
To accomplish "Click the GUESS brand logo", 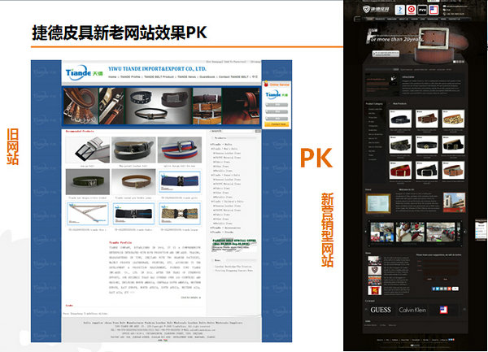I will coord(381,310).
